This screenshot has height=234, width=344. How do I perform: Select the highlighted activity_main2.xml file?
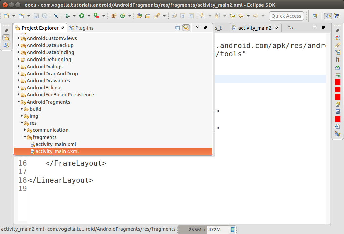point(113,151)
